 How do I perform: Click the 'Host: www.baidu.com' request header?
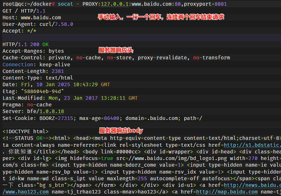tap(32, 18)
